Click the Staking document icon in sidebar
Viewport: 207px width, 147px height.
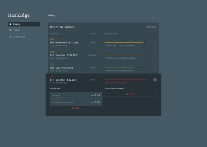pyautogui.click(x=10, y=24)
